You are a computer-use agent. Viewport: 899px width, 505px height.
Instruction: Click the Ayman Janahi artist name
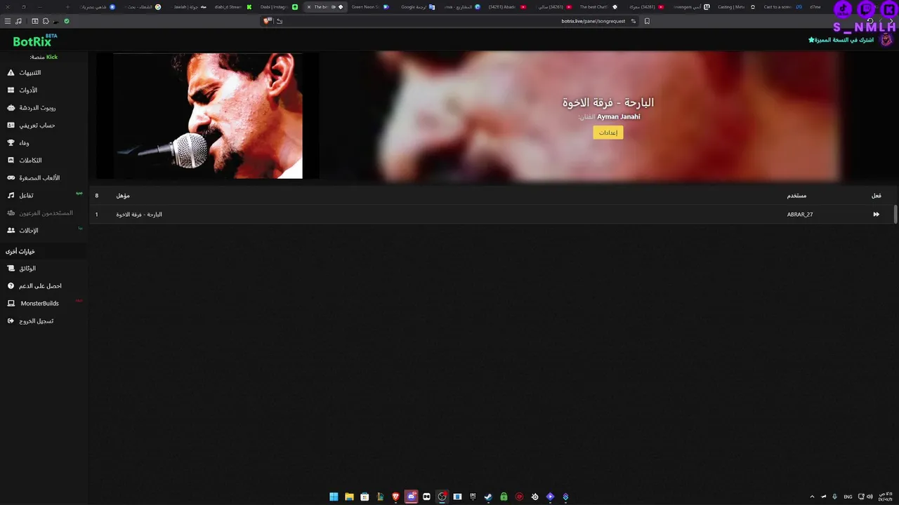tap(619, 117)
